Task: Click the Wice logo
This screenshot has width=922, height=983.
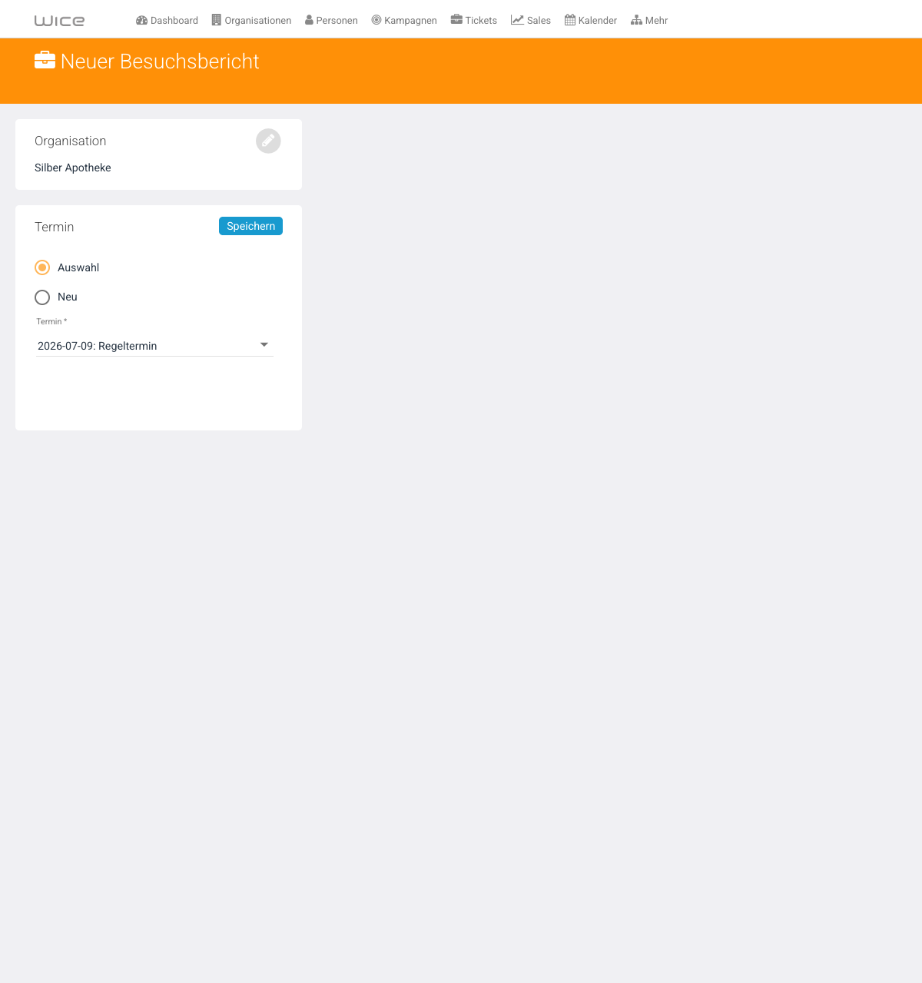Action: (x=59, y=21)
